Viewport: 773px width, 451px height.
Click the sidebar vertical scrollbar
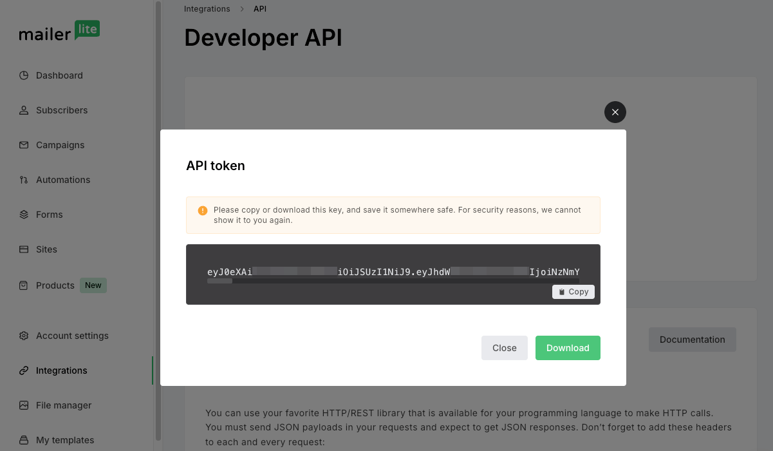point(158,219)
